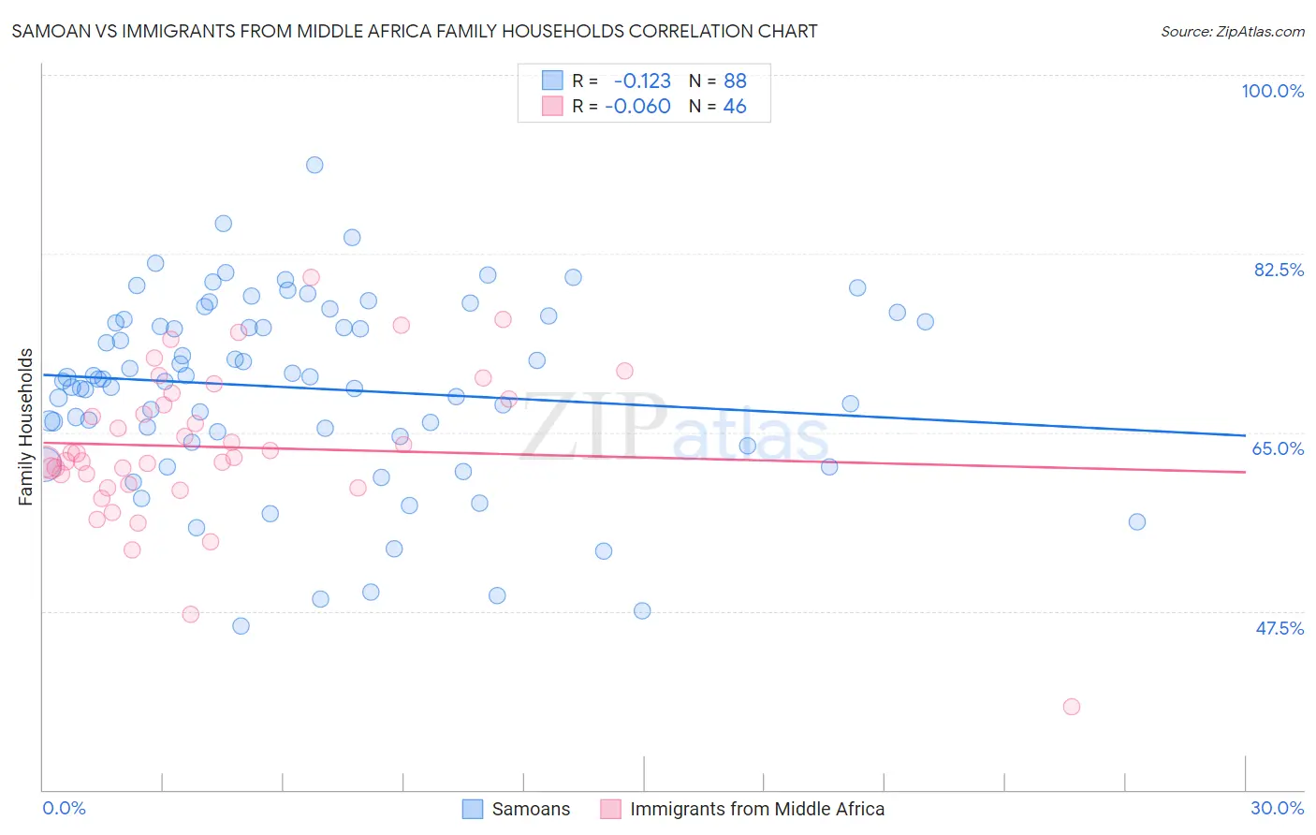Click the pink Immigrants from Middle Africa swatch
Viewport: 1316px width, 835px height.
(610, 809)
